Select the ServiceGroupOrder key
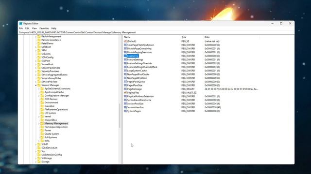 pos(51,78)
